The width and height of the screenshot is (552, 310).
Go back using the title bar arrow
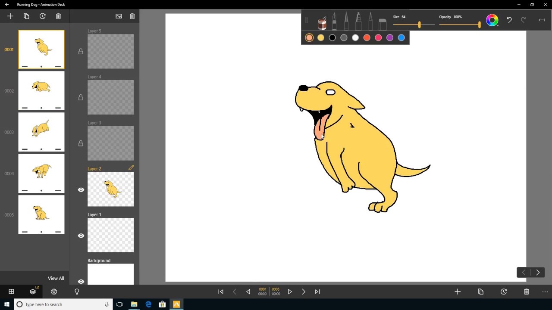[x=6, y=4]
